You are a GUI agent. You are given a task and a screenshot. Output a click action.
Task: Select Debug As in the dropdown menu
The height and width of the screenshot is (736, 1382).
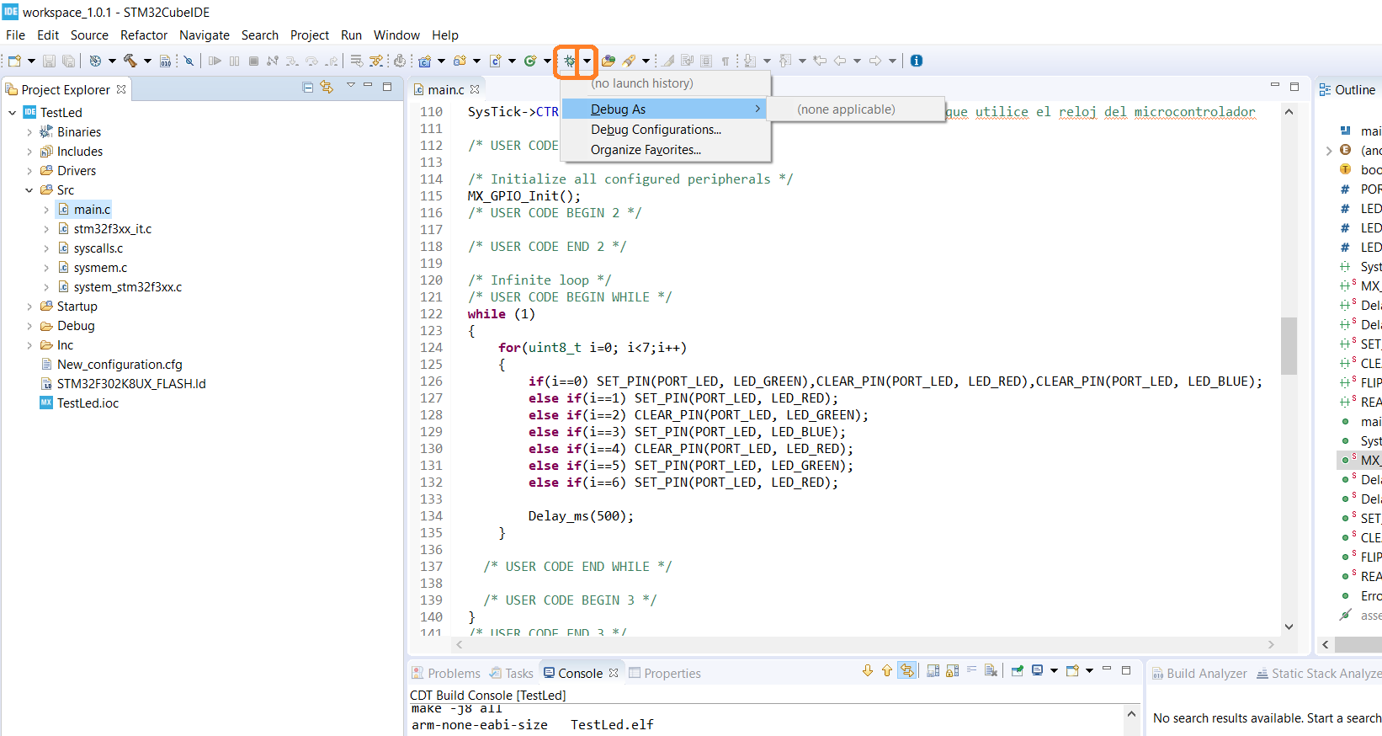[665, 109]
